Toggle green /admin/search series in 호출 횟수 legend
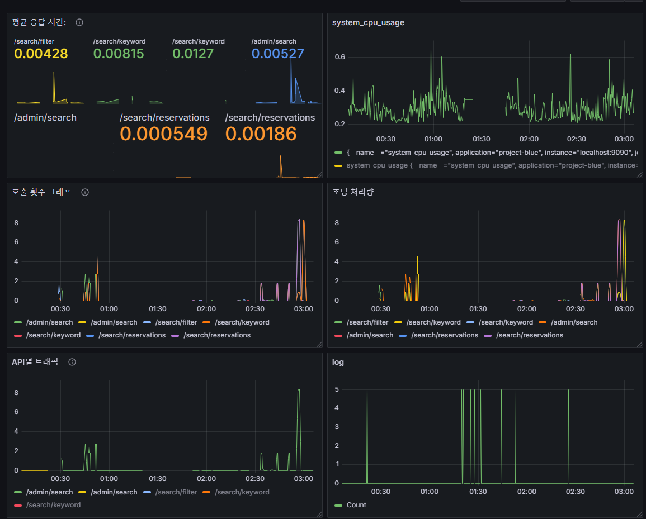This screenshot has height=519, width=646. pyautogui.click(x=43, y=322)
